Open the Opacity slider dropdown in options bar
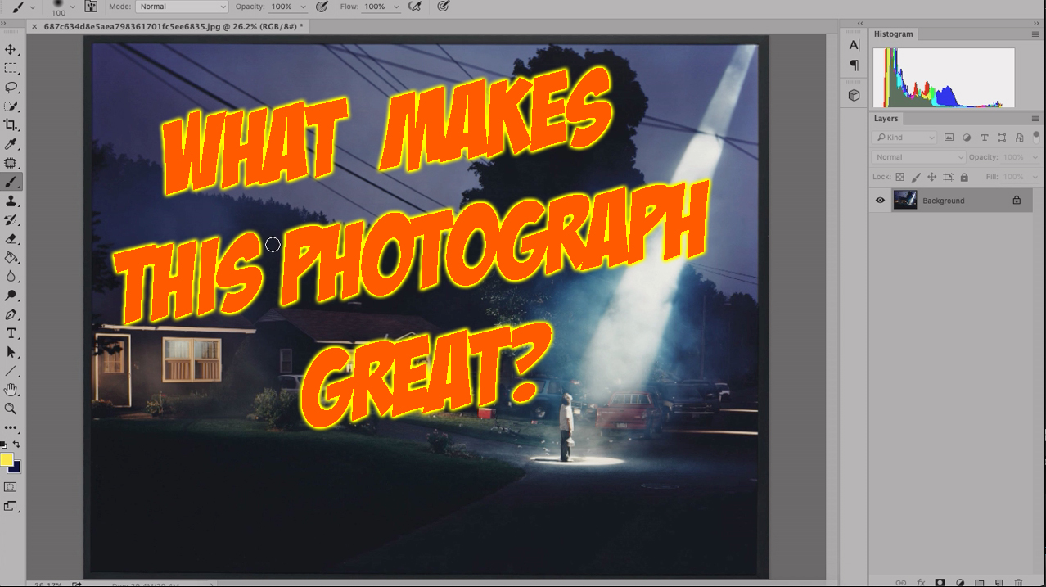Screen dimensions: 1046x587 tap(303, 7)
